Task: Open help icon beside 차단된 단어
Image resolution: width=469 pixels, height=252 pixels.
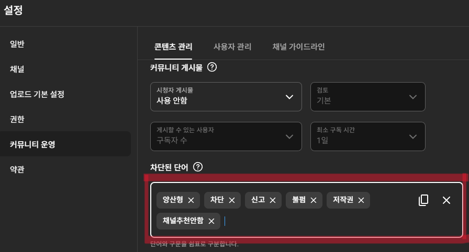Action: pyautogui.click(x=198, y=167)
